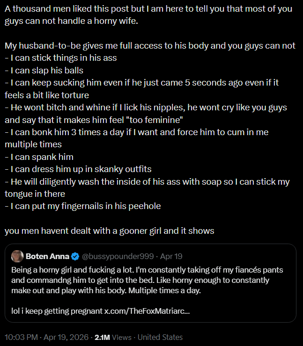The width and height of the screenshot is (303, 346).
Task: Click the quoted author's @ handle
Action: tap(118, 256)
